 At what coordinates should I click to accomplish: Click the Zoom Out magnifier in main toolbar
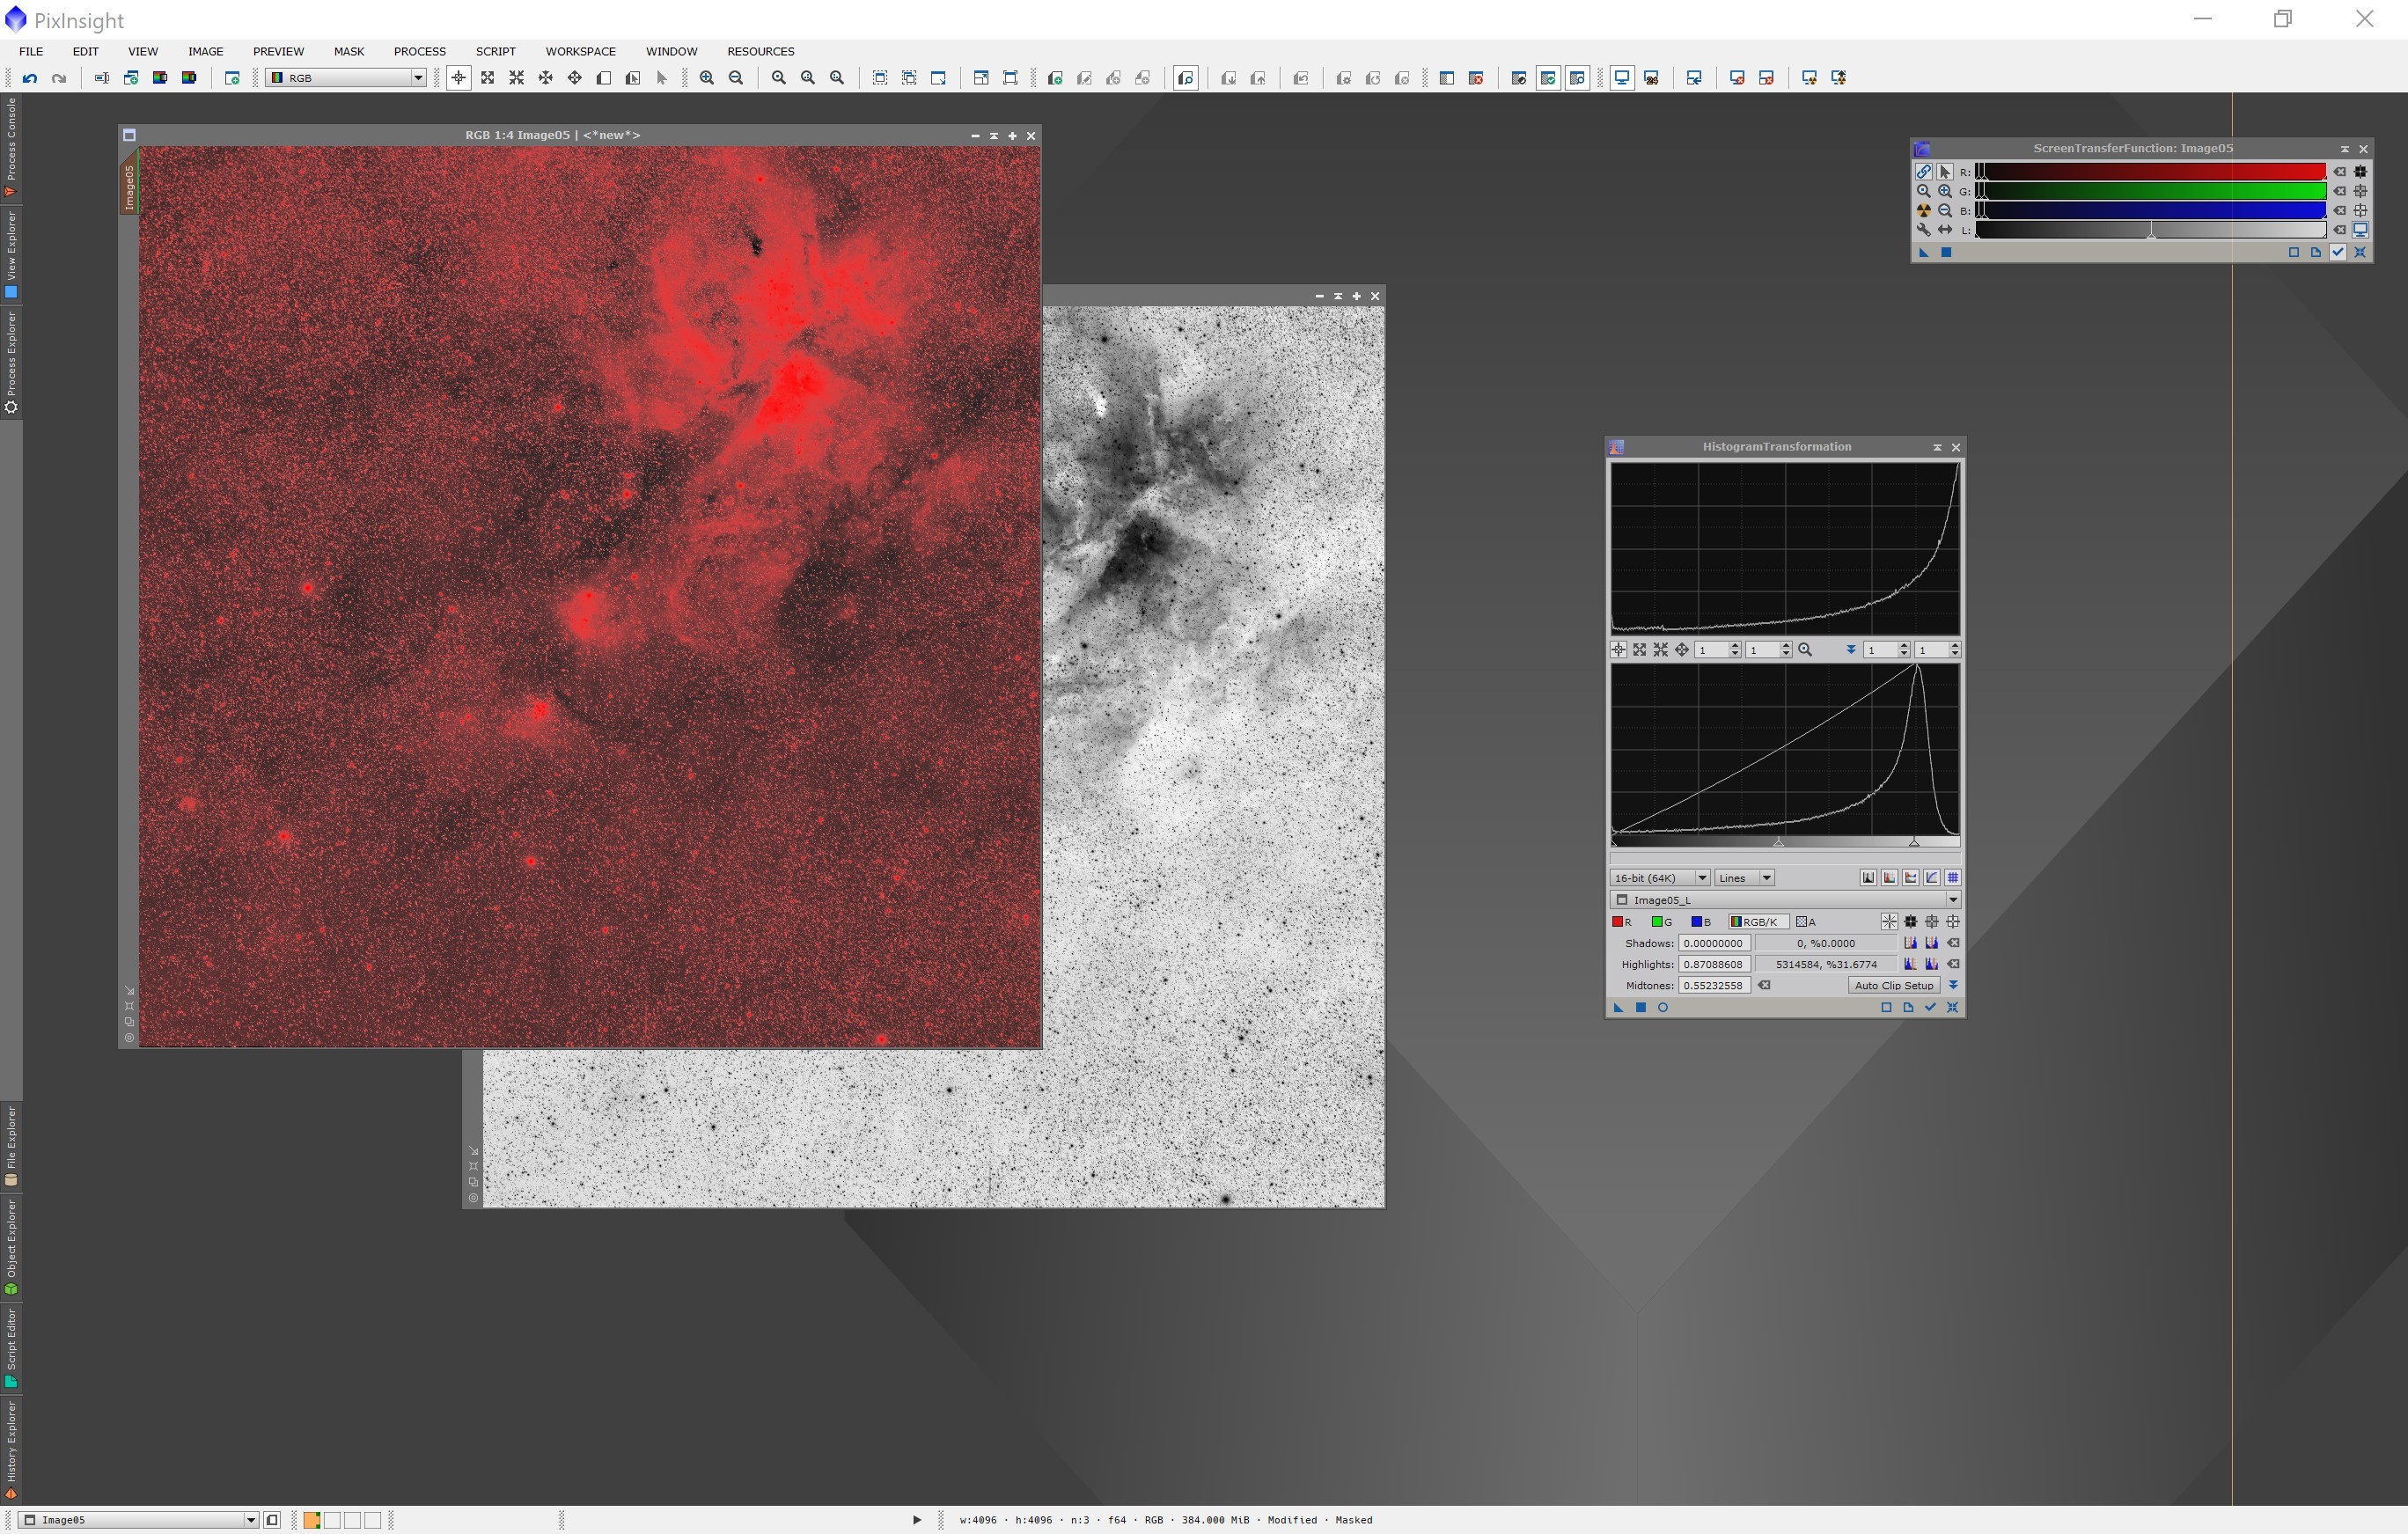coord(736,78)
